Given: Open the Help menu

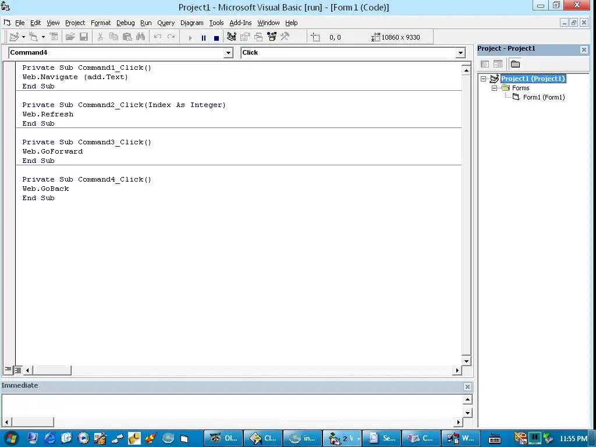Looking at the screenshot, I should (292, 23).
